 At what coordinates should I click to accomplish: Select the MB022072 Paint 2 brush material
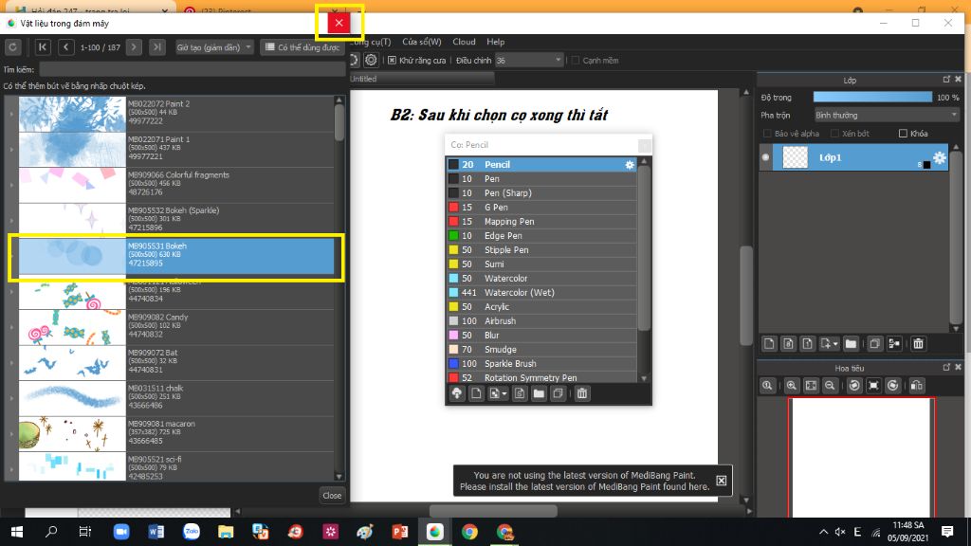pyautogui.click(x=175, y=114)
